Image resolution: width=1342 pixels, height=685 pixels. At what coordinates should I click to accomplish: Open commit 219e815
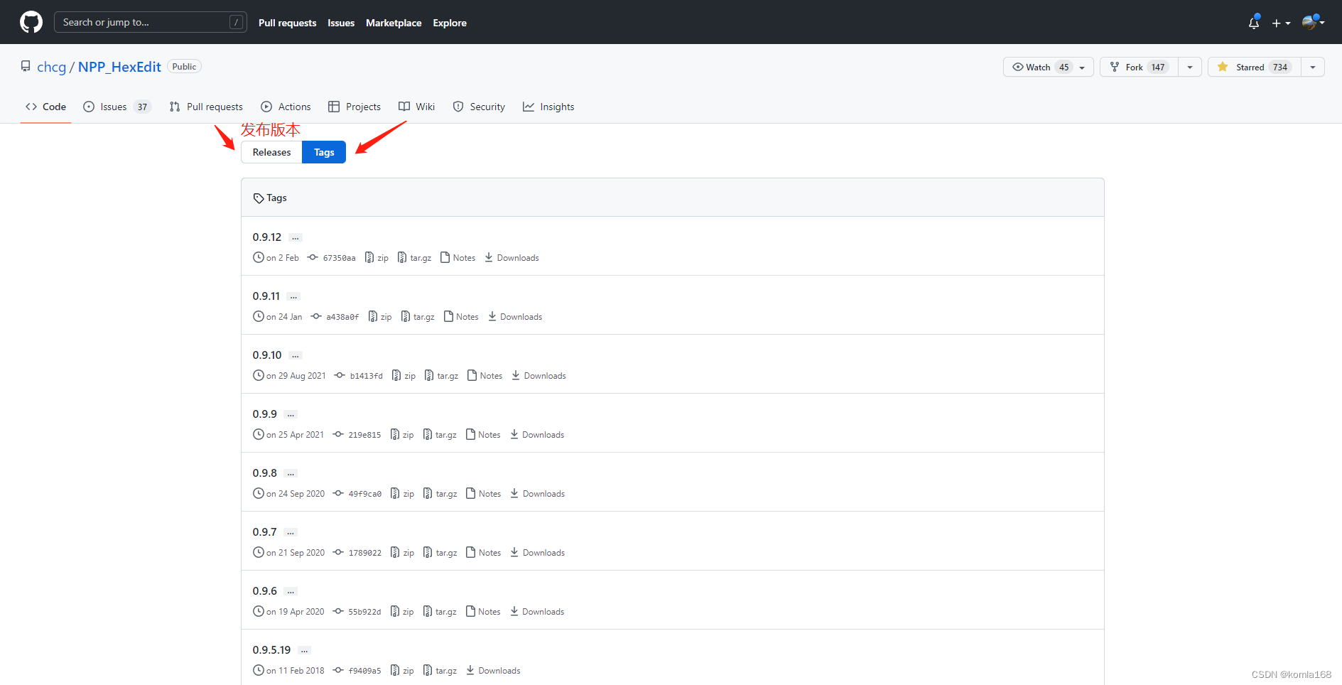(x=357, y=434)
